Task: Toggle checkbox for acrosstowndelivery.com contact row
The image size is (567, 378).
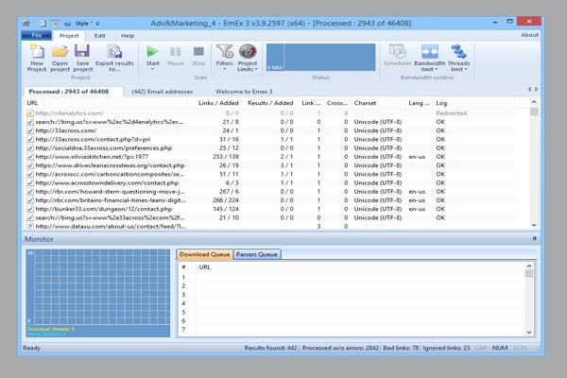Action: click(x=29, y=182)
